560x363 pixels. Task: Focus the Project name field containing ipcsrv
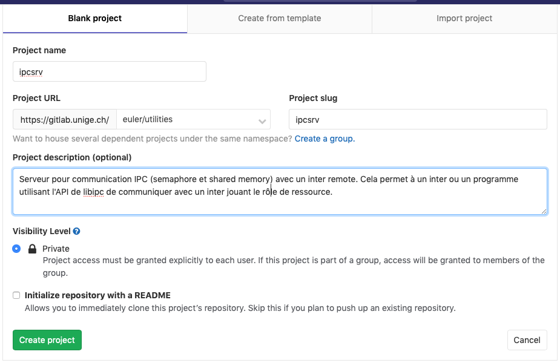click(x=109, y=71)
